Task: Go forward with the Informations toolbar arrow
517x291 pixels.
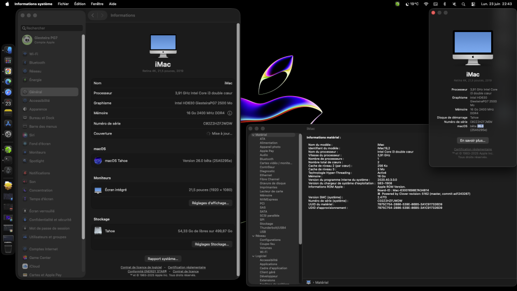Action: click(x=102, y=15)
